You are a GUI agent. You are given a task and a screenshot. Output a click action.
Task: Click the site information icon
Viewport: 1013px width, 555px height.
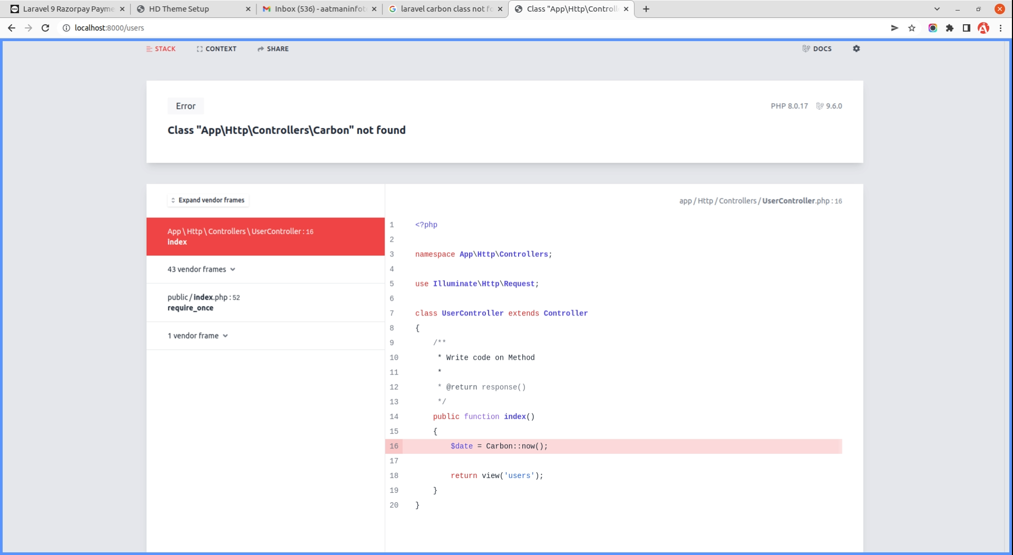[66, 28]
